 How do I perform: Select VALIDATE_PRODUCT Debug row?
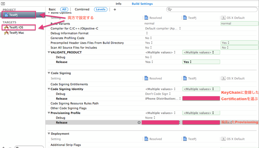coord(61,57)
